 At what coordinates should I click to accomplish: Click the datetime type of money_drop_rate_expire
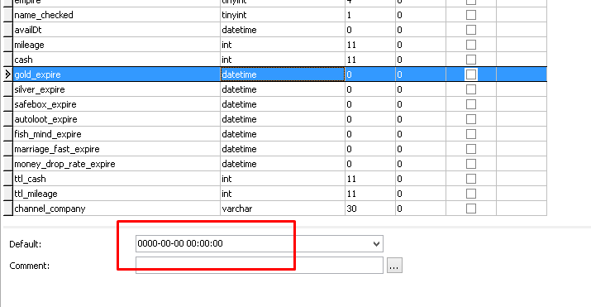coord(239,164)
